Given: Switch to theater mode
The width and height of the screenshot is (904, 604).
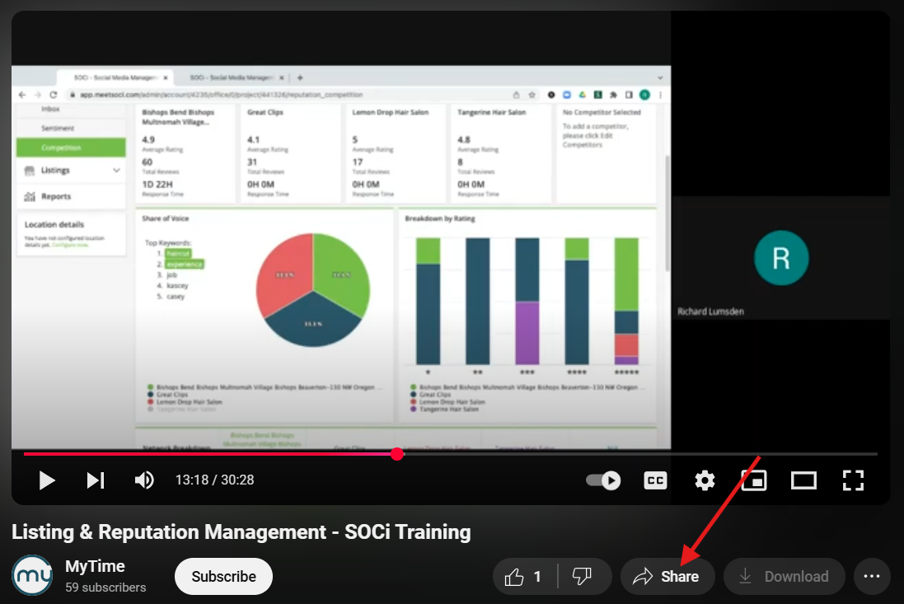Looking at the screenshot, I should click(803, 480).
